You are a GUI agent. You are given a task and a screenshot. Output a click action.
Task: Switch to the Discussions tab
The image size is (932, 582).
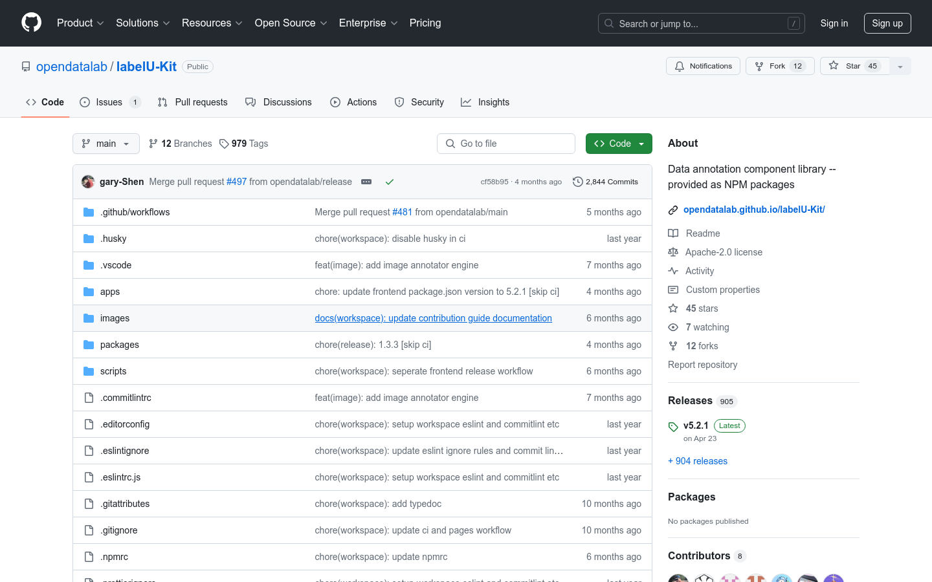point(278,102)
